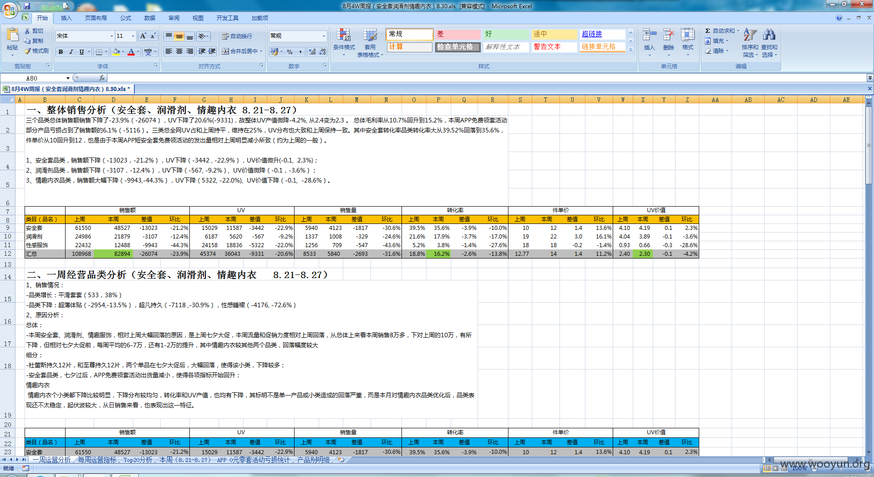Image resolution: width=874 pixels, height=477 pixels.
Task: Activate the Format Painter (格式刷) brush
Action: [x=36, y=51]
